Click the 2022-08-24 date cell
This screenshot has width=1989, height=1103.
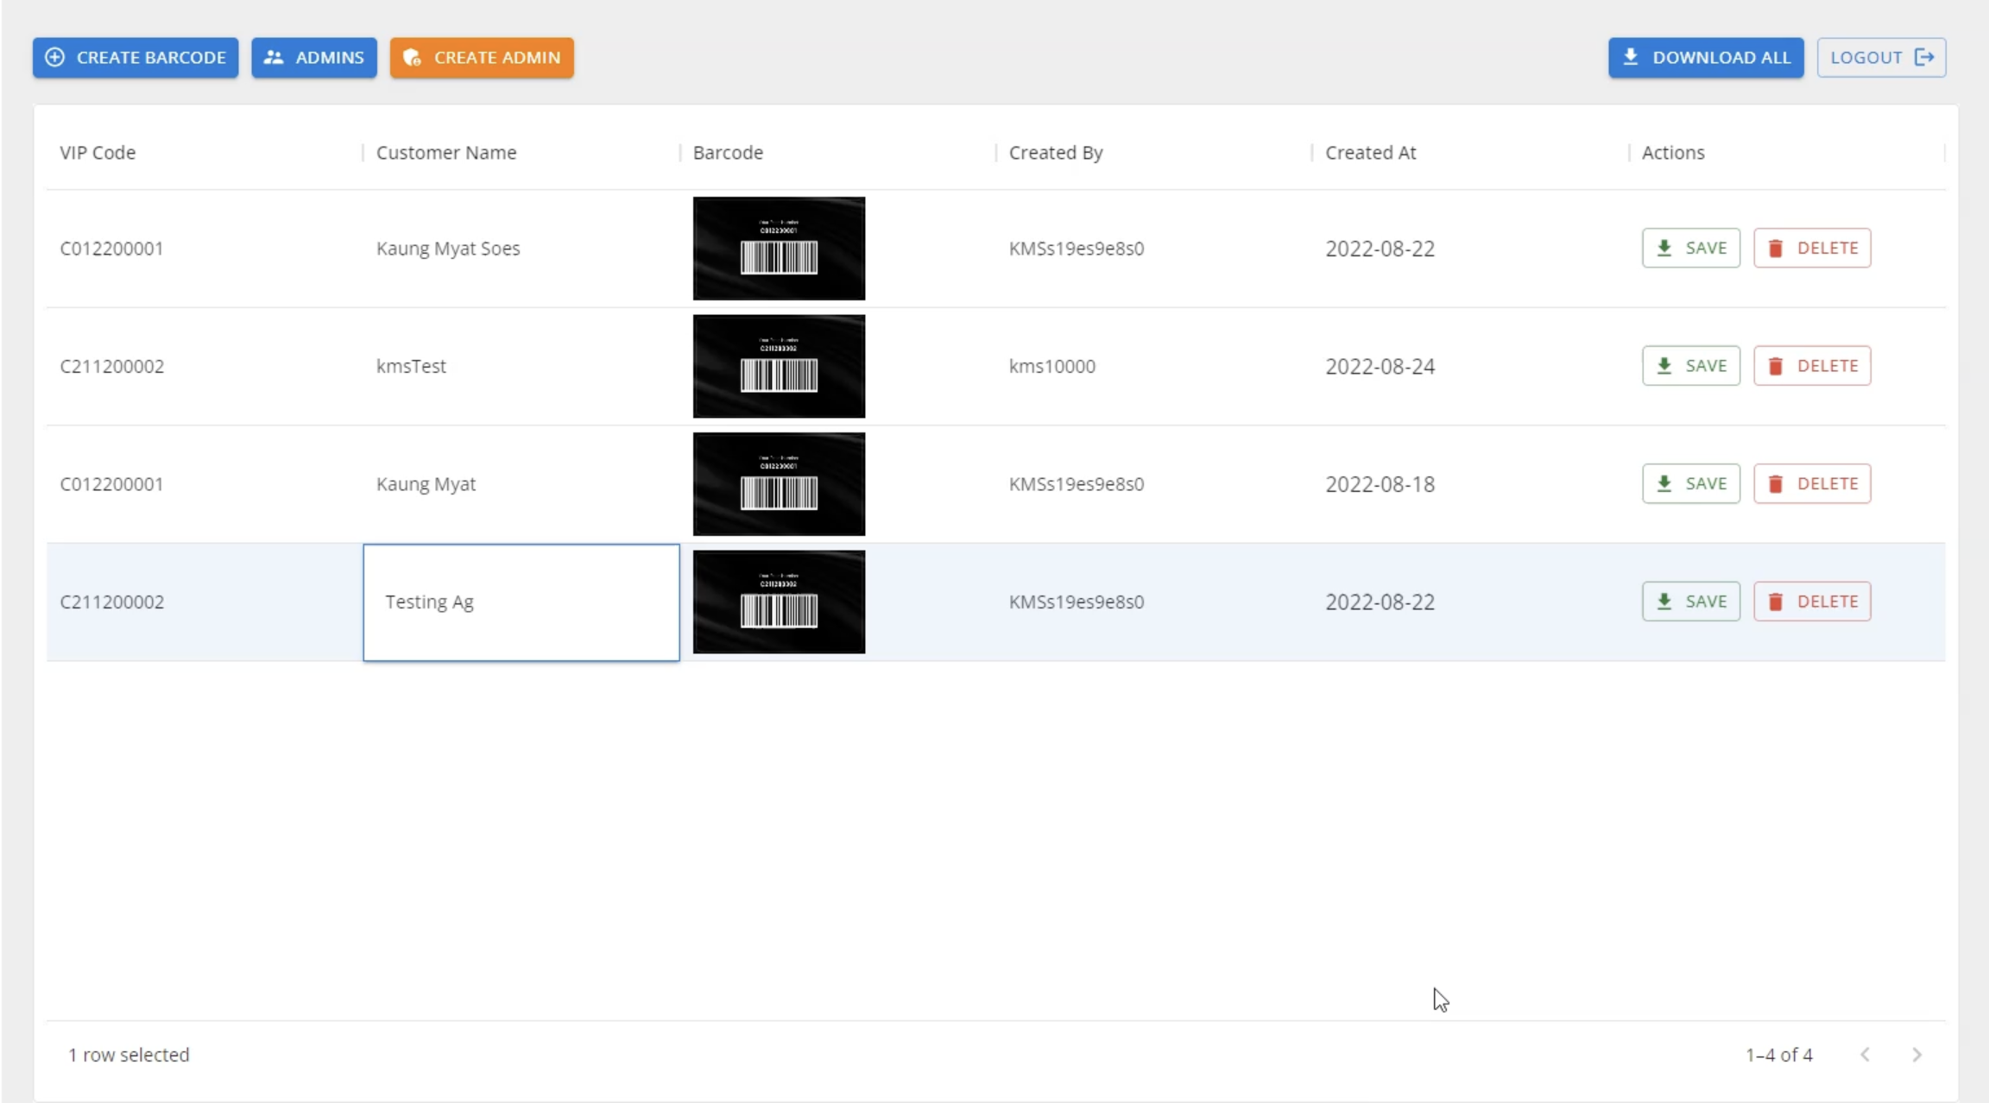(1470, 366)
